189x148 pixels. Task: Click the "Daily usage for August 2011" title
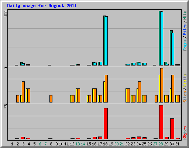42,6
